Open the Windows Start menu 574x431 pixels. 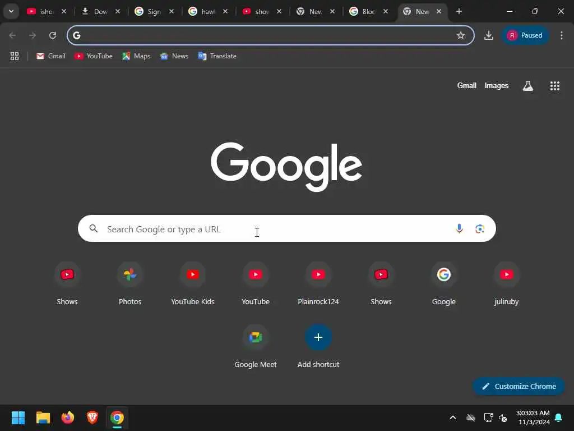pyautogui.click(x=18, y=418)
